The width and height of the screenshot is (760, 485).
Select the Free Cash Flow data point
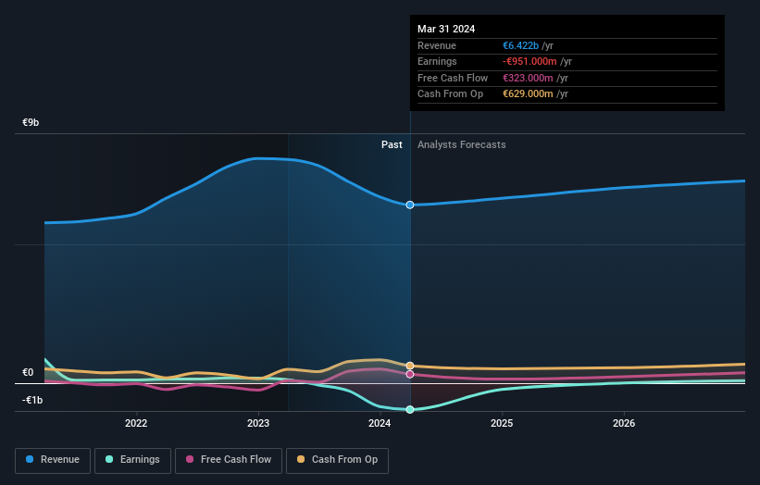[x=410, y=374]
